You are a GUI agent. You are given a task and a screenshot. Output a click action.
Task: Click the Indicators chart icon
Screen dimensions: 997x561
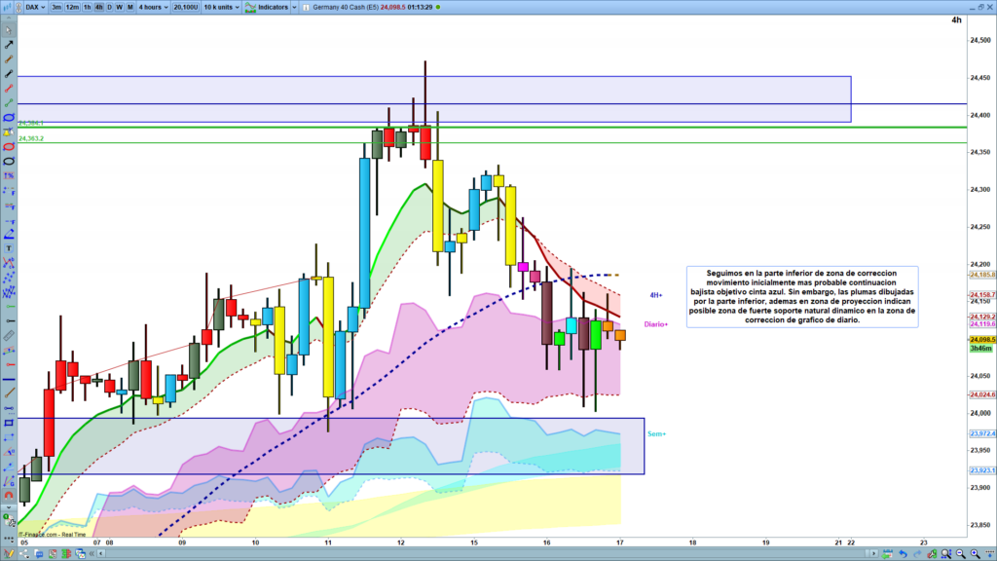[250, 7]
